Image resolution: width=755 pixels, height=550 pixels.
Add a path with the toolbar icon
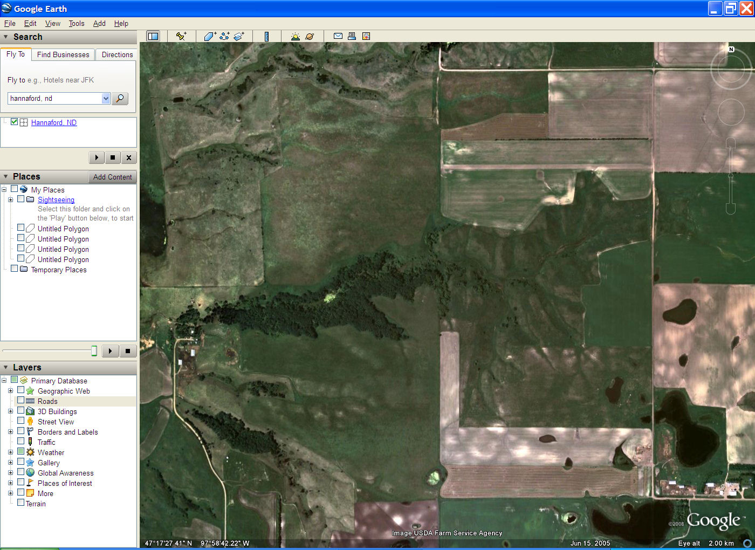[224, 36]
